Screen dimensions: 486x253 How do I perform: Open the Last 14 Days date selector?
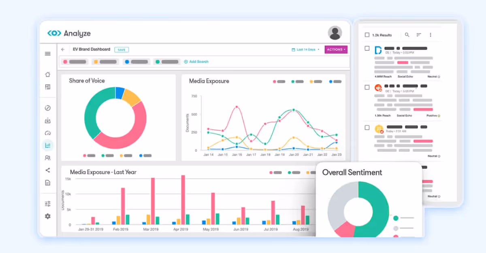point(306,49)
